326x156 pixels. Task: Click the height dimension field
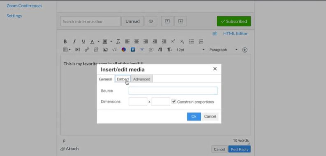161,101
